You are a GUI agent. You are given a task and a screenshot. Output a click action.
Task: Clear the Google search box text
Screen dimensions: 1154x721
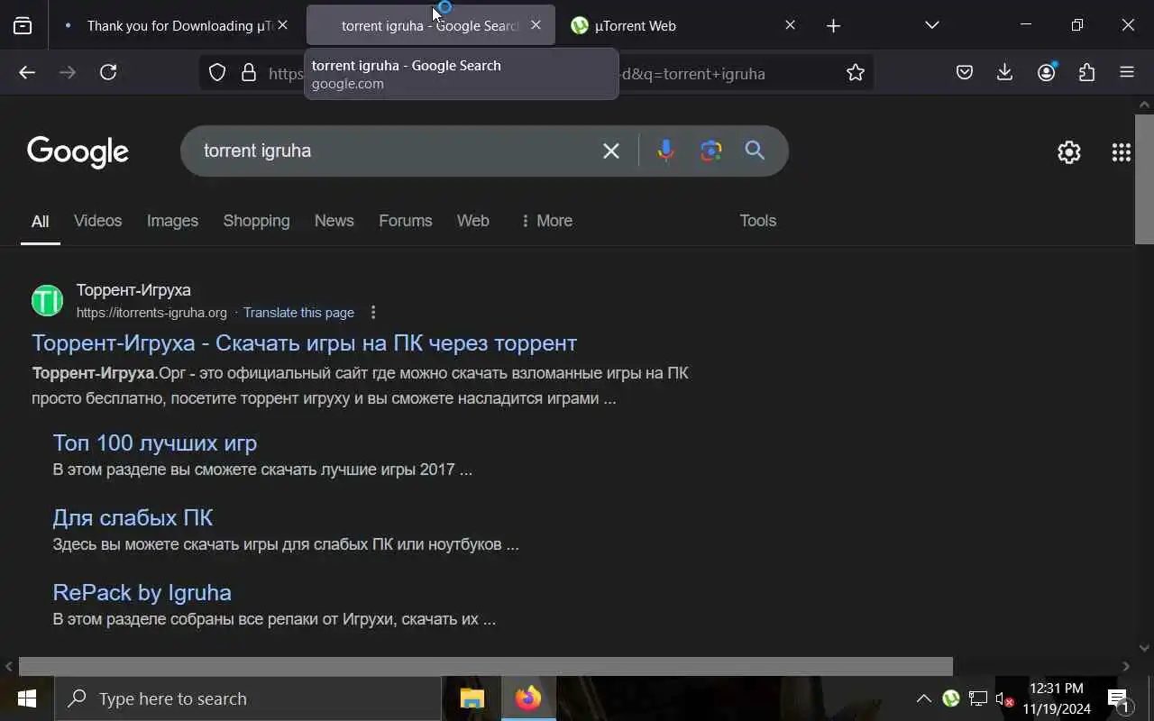click(611, 151)
